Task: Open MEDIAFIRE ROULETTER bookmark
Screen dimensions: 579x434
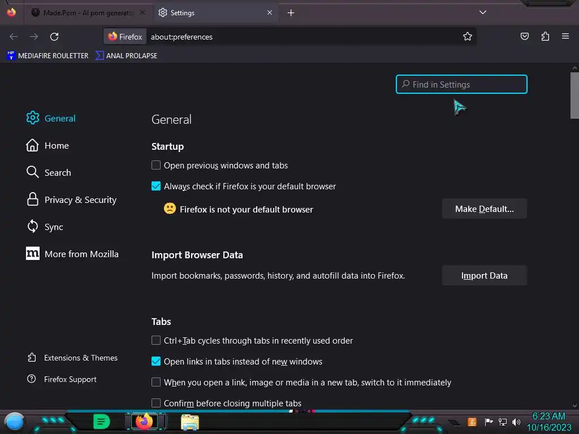Action: pos(47,56)
